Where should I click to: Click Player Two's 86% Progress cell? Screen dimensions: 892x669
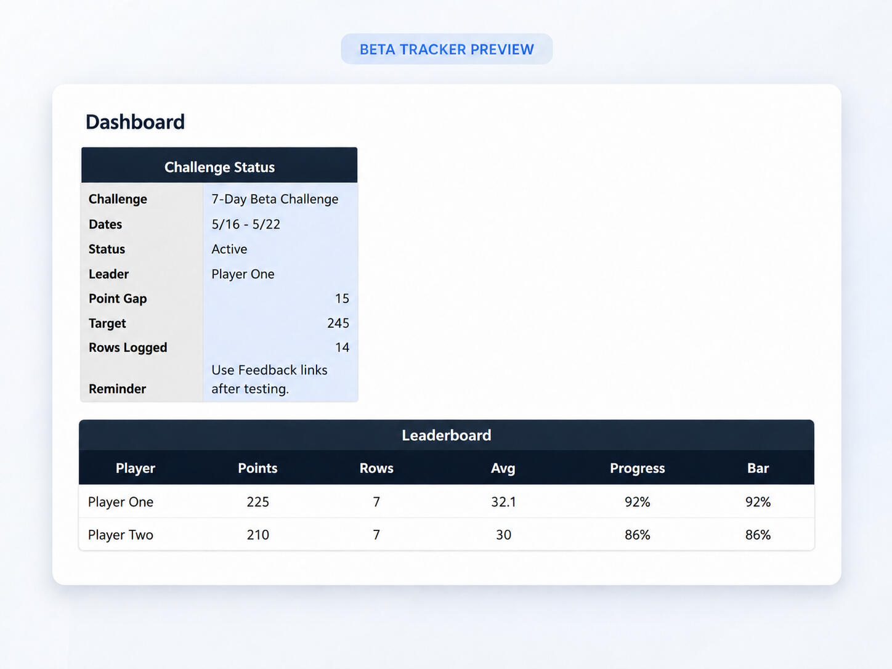click(637, 535)
